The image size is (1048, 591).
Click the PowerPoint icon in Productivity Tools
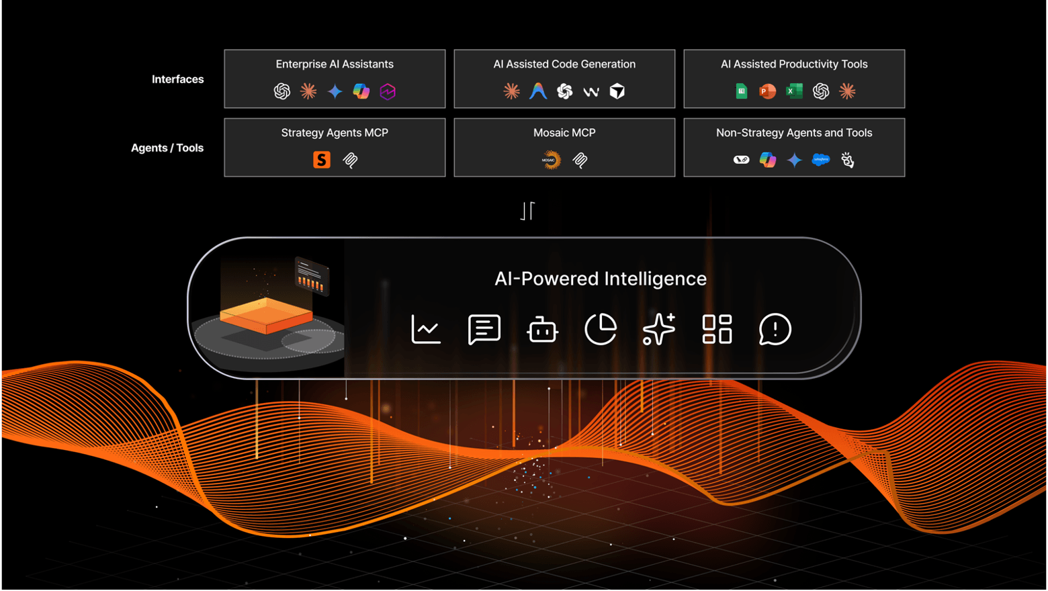pos(767,91)
